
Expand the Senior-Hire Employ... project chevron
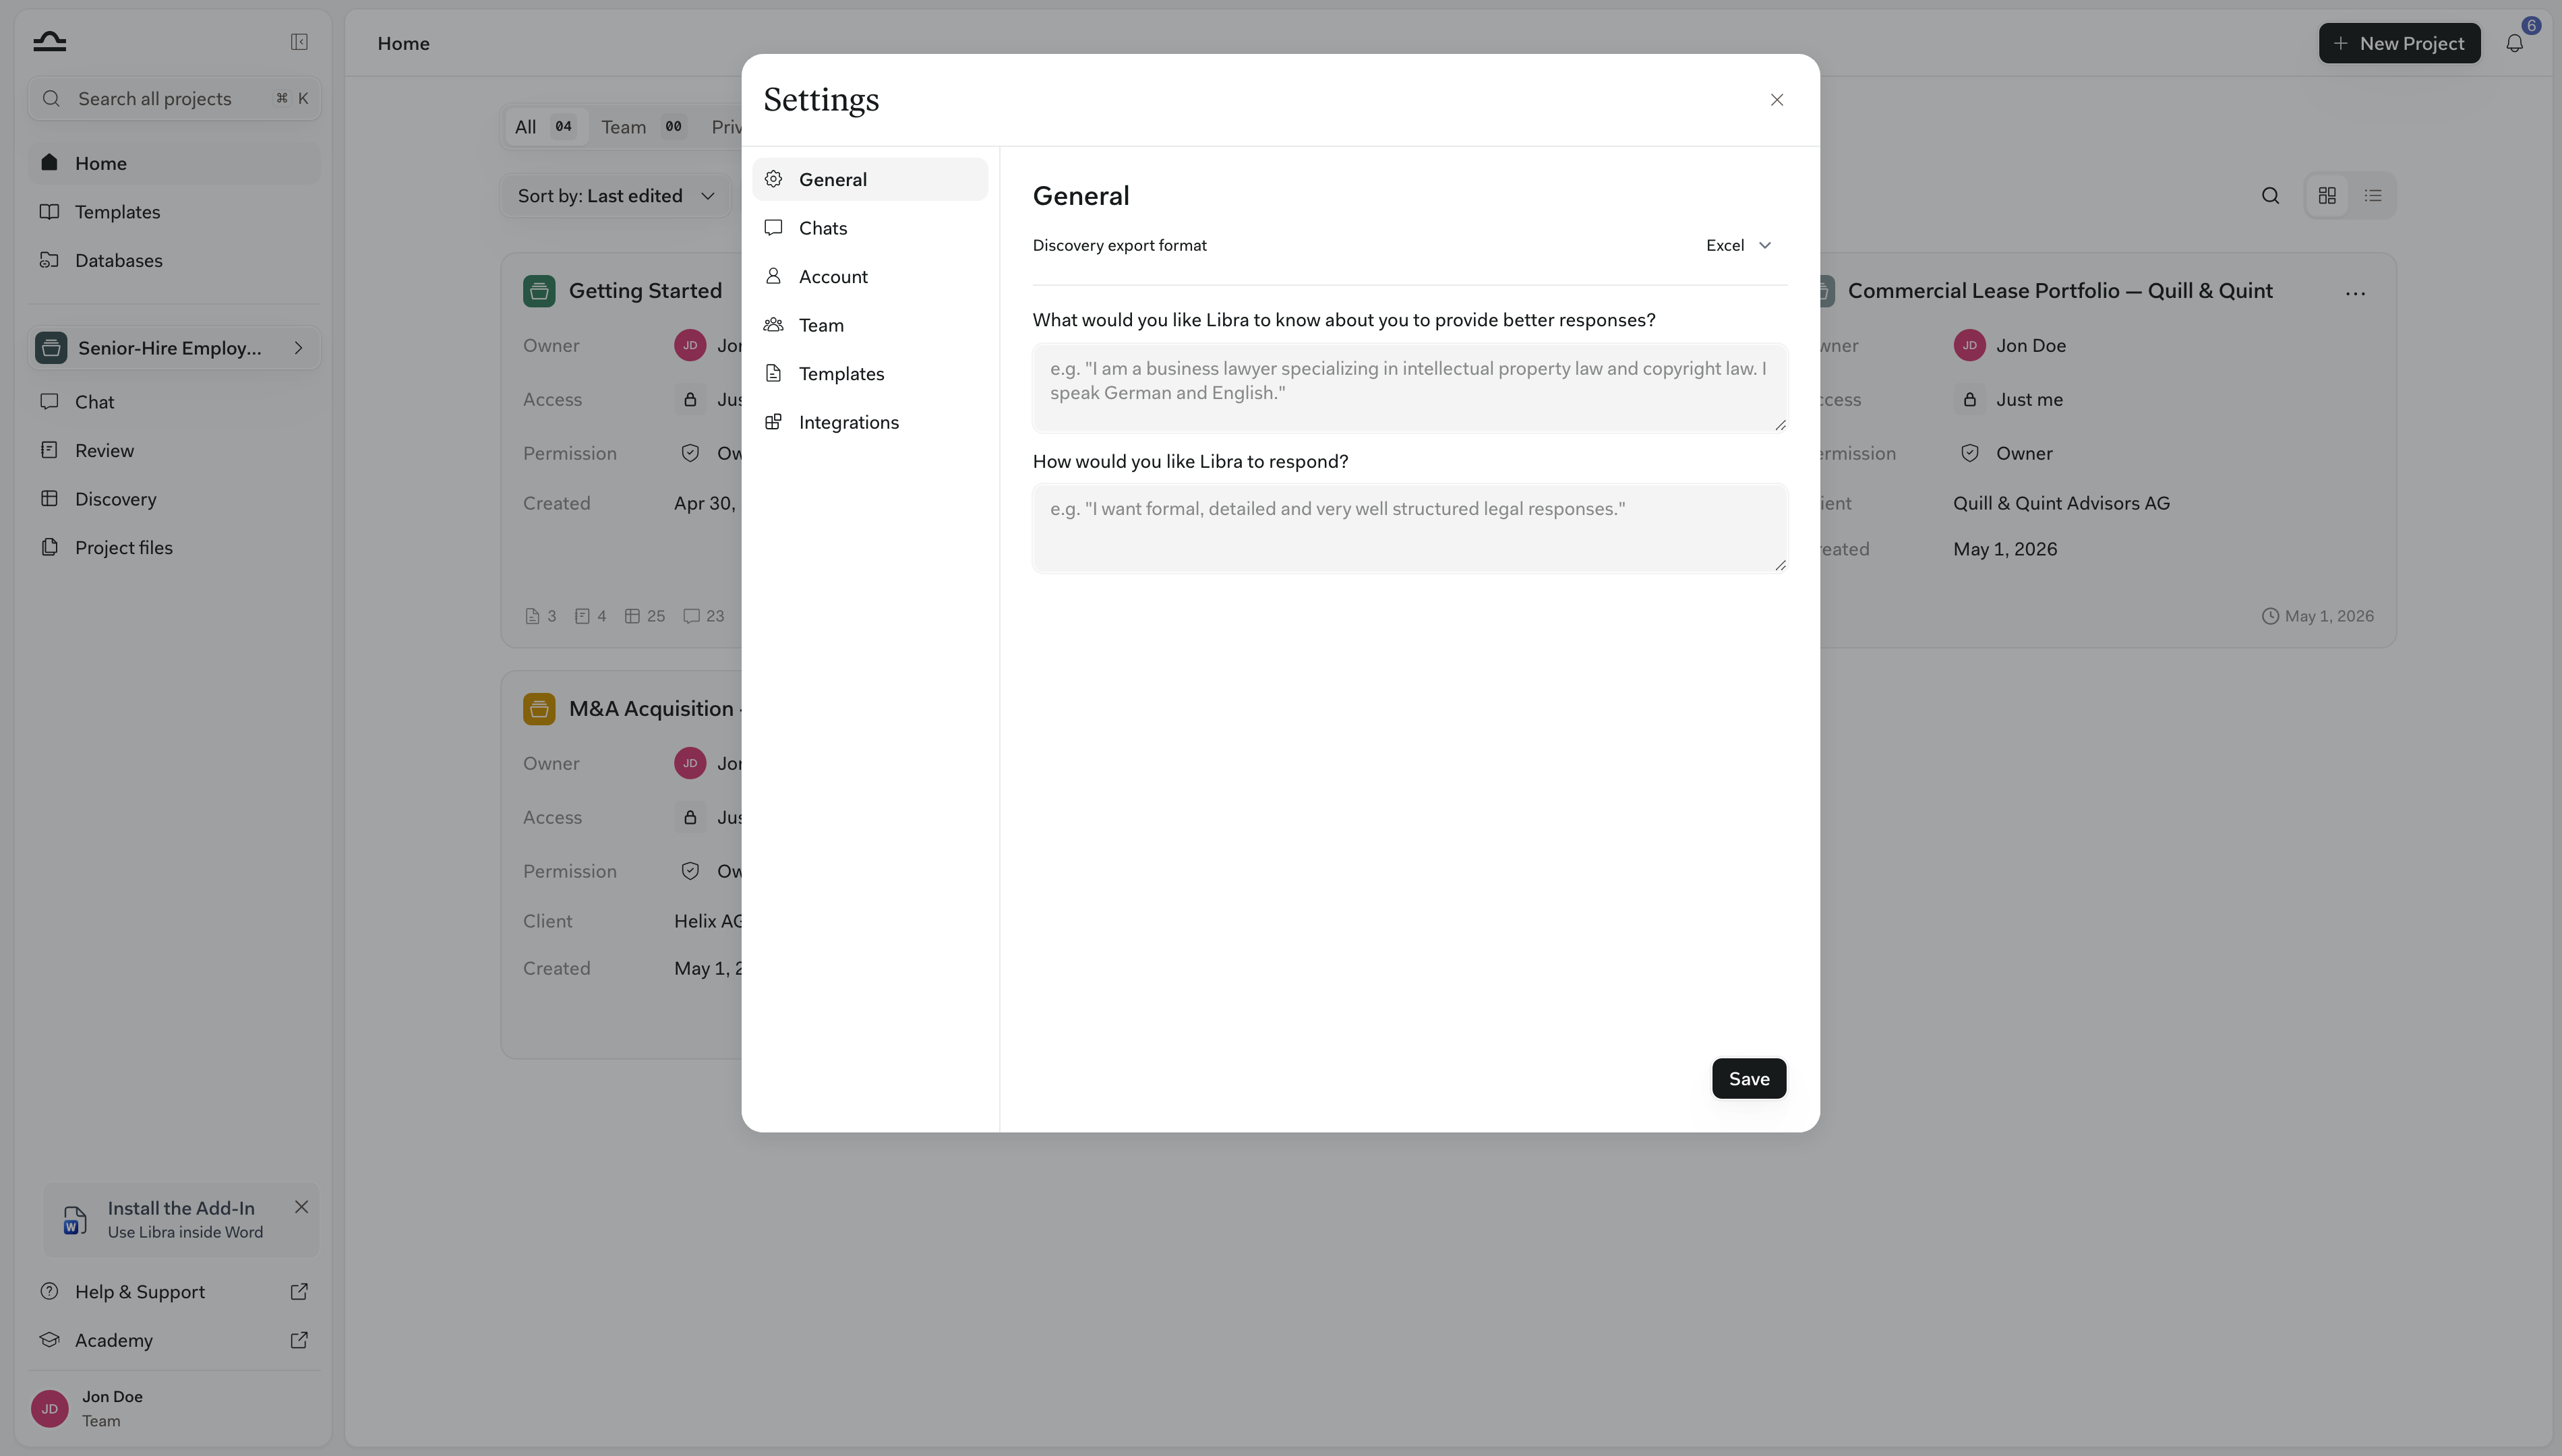298,348
